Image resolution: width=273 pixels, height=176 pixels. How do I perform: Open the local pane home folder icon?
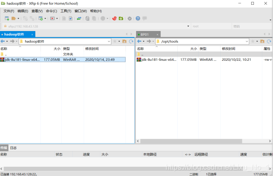coord(124,41)
